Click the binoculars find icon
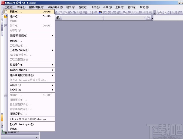The height and width of the screenshot is (139, 183). [x=58, y=18]
